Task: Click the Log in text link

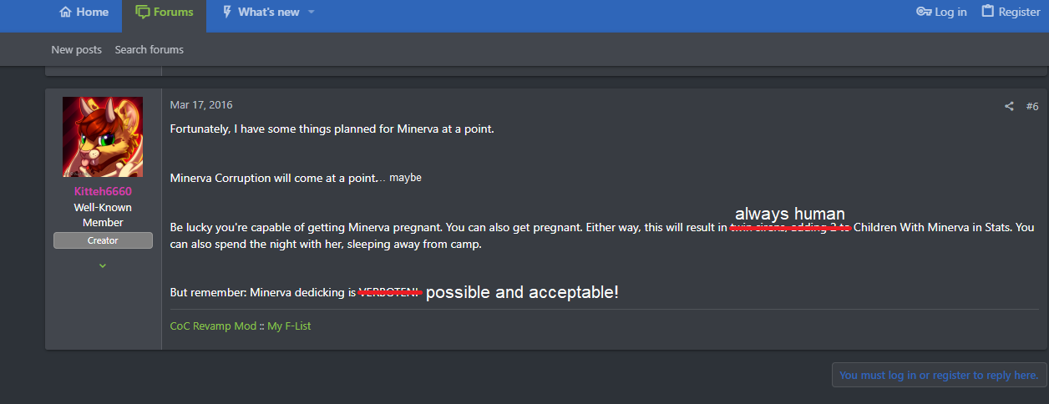Action: coord(950,13)
